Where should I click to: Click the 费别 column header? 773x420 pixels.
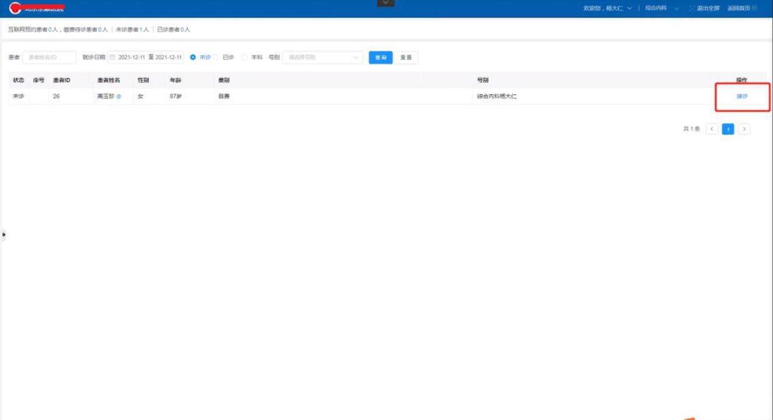(224, 80)
